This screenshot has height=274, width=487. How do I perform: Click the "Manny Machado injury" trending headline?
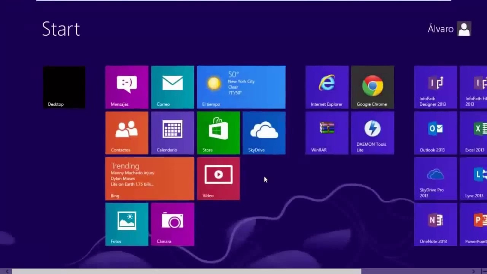[x=132, y=173]
